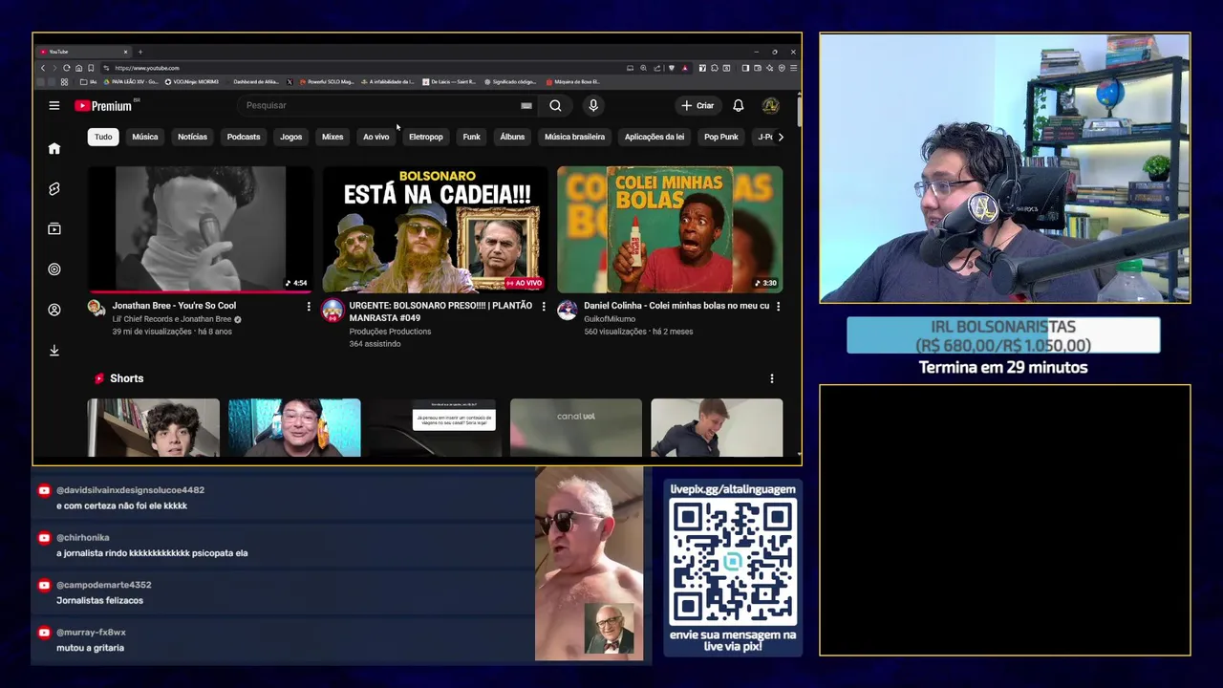Open the browser main menu icon

point(793,68)
